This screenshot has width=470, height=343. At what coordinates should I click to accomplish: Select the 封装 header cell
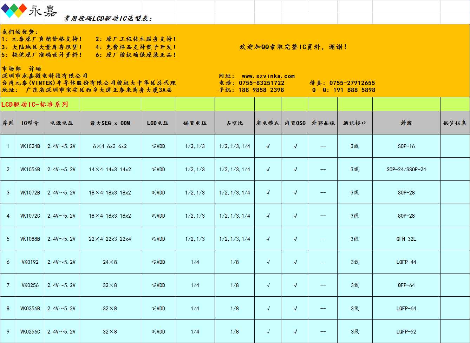coord(406,123)
